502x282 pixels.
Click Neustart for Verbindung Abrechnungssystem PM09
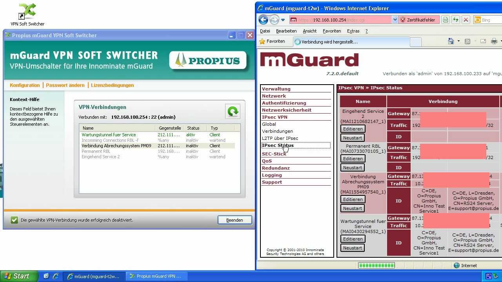[x=353, y=208]
